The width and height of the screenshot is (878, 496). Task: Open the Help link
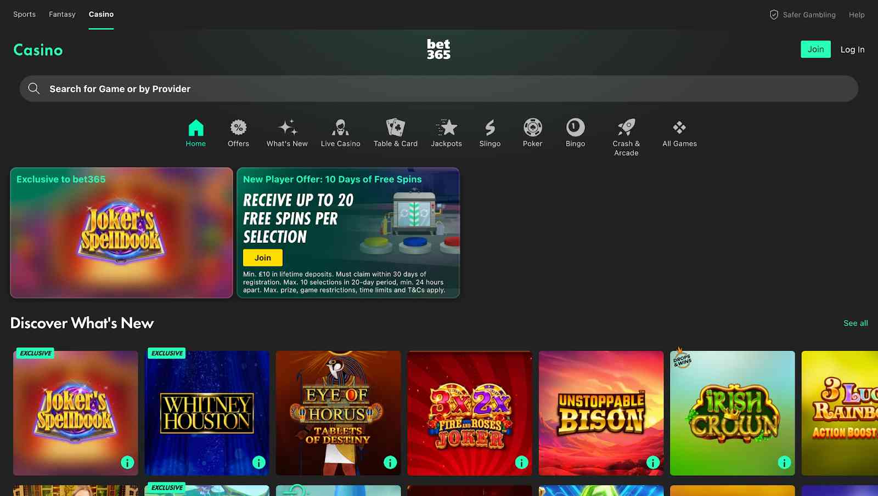[x=857, y=15]
